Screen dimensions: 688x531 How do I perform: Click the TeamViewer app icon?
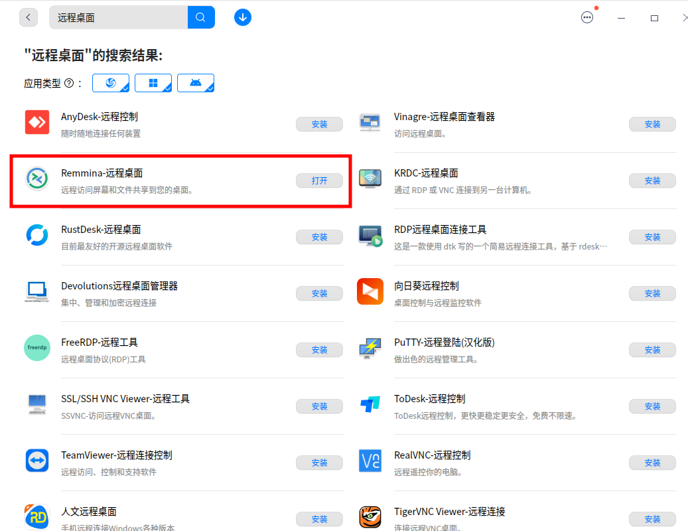click(37, 461)
